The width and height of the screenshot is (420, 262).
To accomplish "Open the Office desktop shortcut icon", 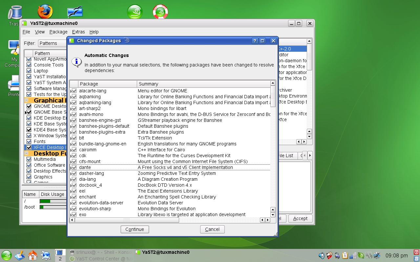I will [75, 12].
